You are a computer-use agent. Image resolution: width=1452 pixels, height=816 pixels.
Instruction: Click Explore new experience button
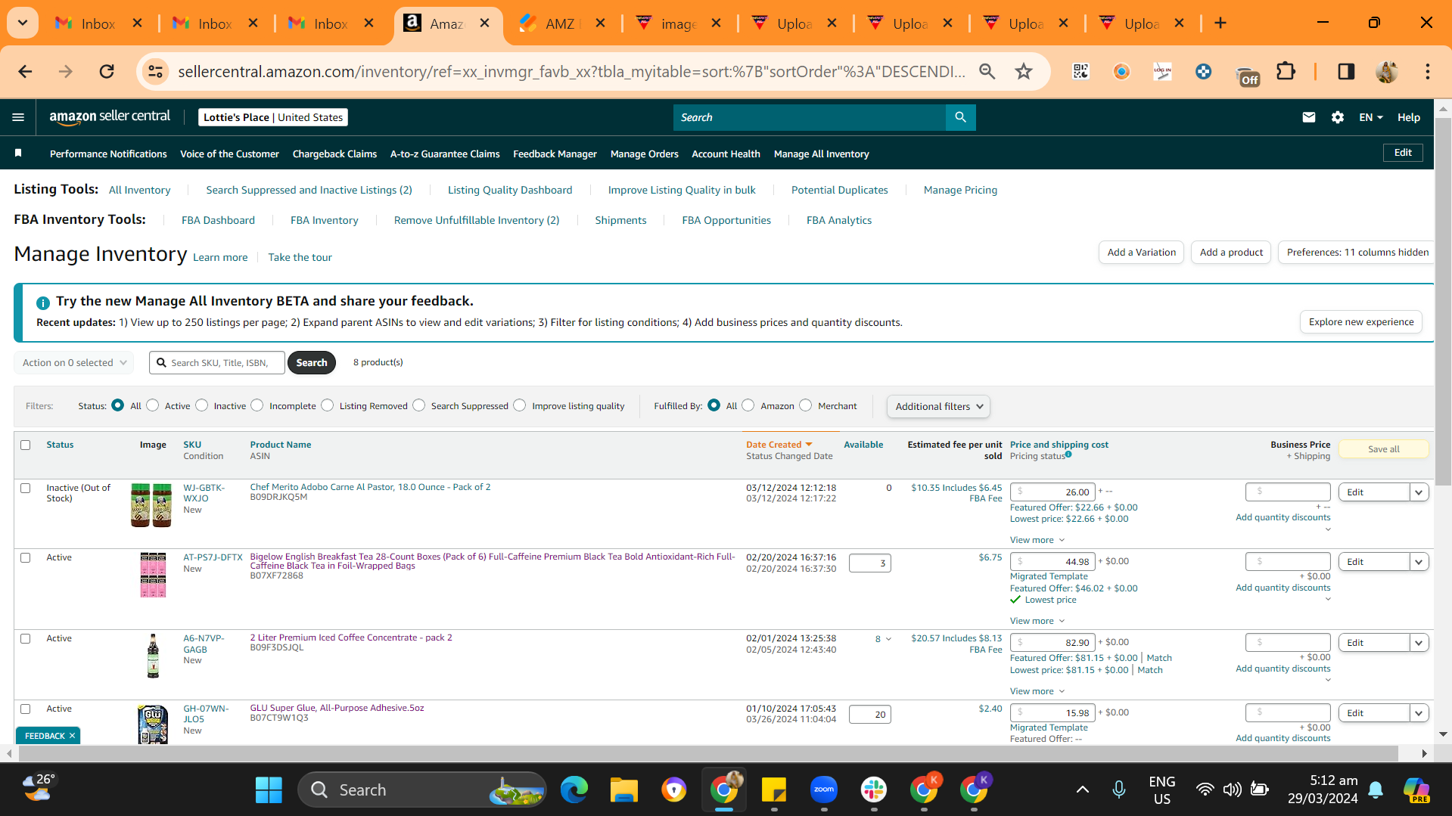click(x=1360, y=322)
